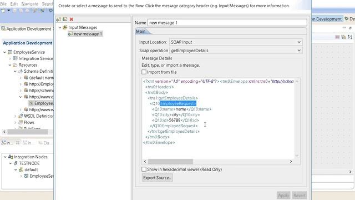Screen dimensions: 355x200
Task: Click the Integration Nodes icon
Action: coord(11,157)
